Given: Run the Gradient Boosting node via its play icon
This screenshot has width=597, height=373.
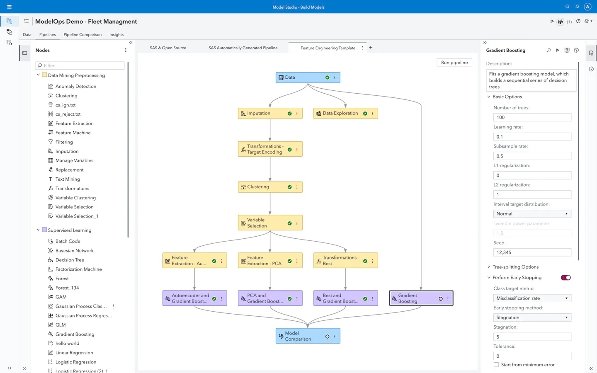Looking at the screenshot, I should (558, 50).
